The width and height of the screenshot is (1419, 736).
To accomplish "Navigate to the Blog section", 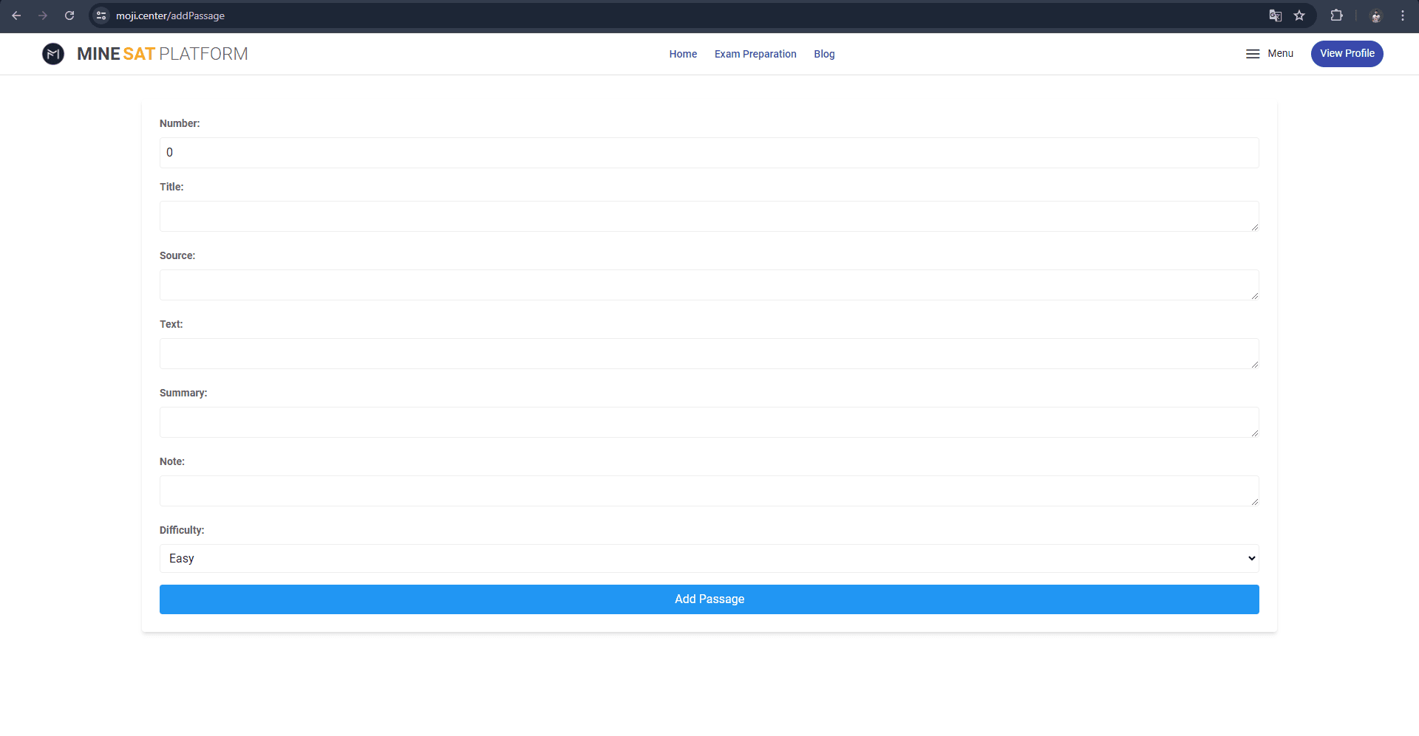I will coord(824,53).
